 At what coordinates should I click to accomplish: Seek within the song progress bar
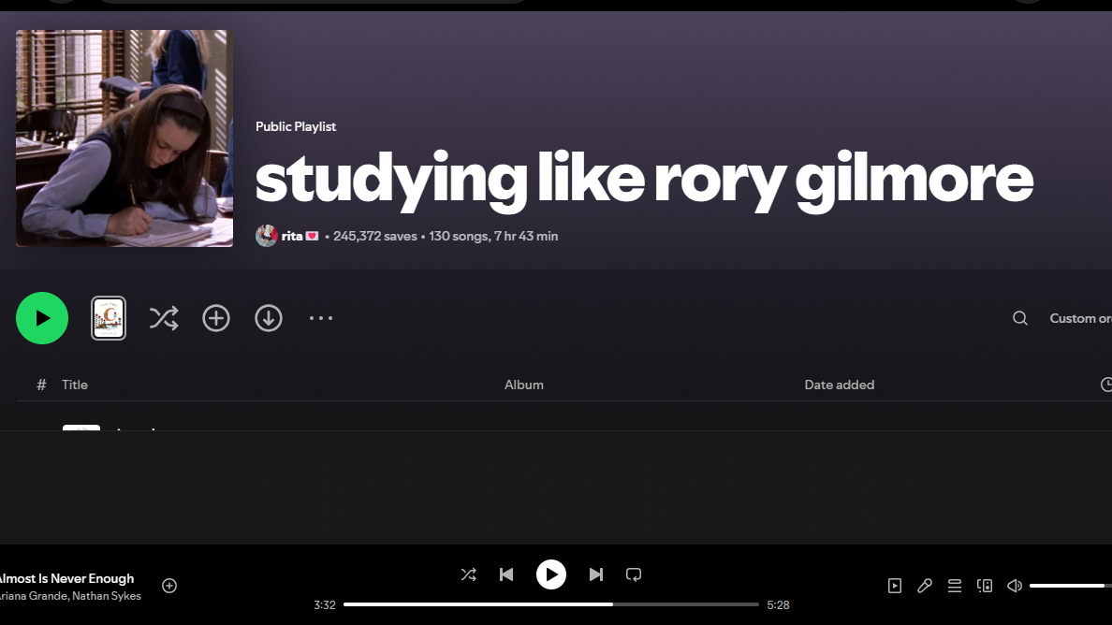click(x=551, y=604)
